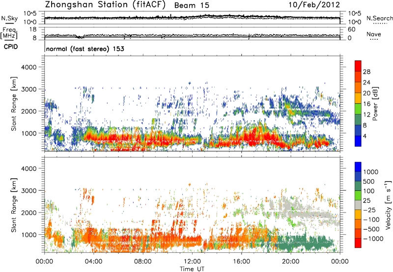393x272 pixels.
Task: Select the light green 12–16 dB swatch
Action: [x=358, y=109]
